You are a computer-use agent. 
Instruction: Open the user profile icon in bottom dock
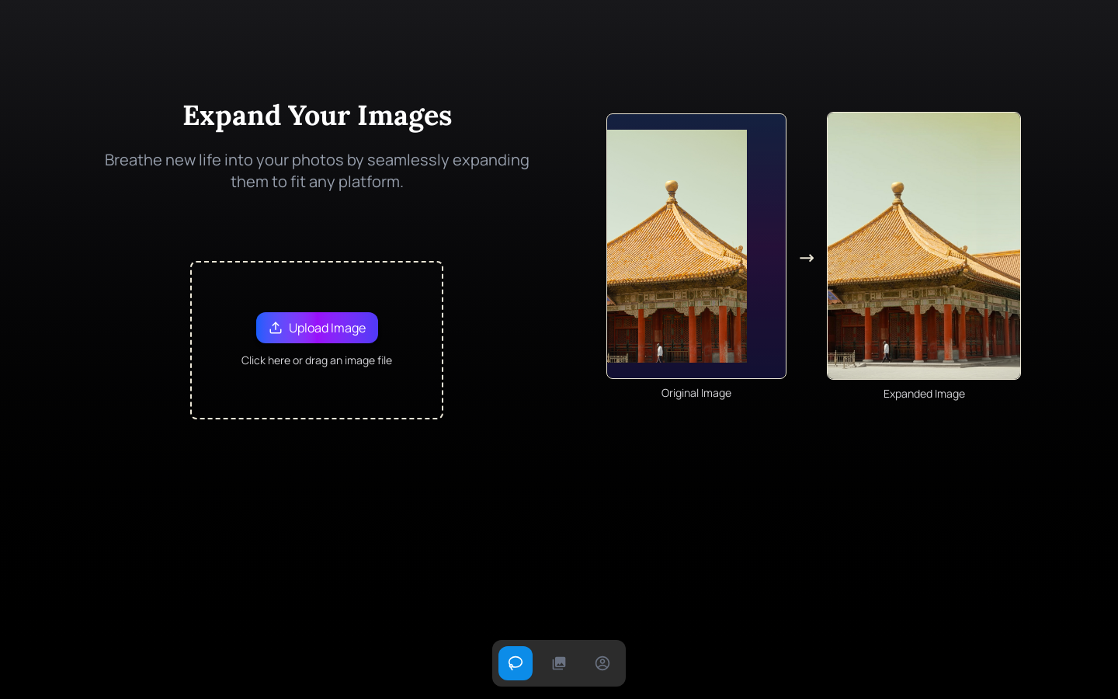click(602, 663)
